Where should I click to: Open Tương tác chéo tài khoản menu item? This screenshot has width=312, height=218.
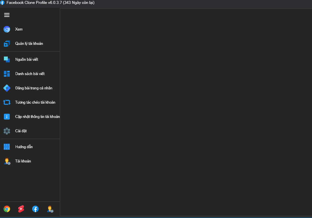coord(35,102)
